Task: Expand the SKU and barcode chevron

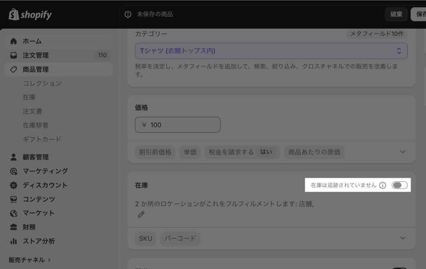Action: point(403,238)
